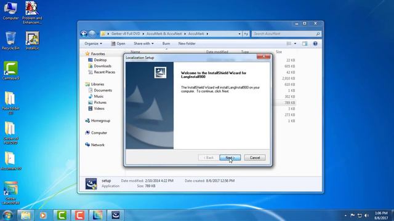Open the volume speaker tray icon
The width and height of the screenshot is (394, 221).
pos(367,215)
